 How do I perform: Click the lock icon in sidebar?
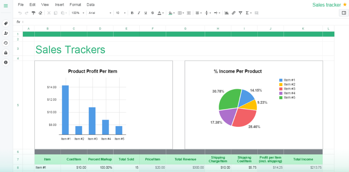pos(6,52)
